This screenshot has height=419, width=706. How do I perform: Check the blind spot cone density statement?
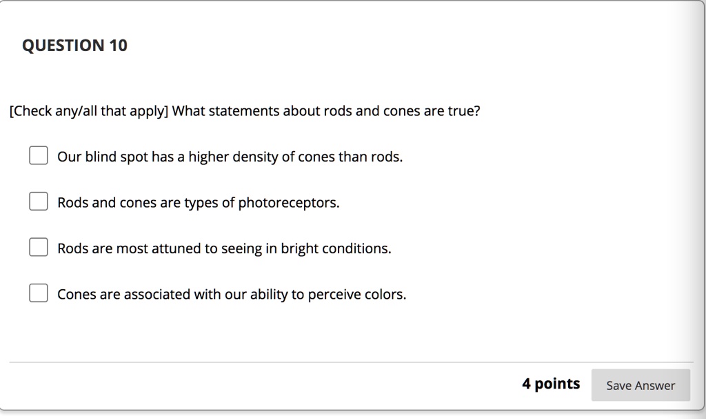[x=38, y=155]
